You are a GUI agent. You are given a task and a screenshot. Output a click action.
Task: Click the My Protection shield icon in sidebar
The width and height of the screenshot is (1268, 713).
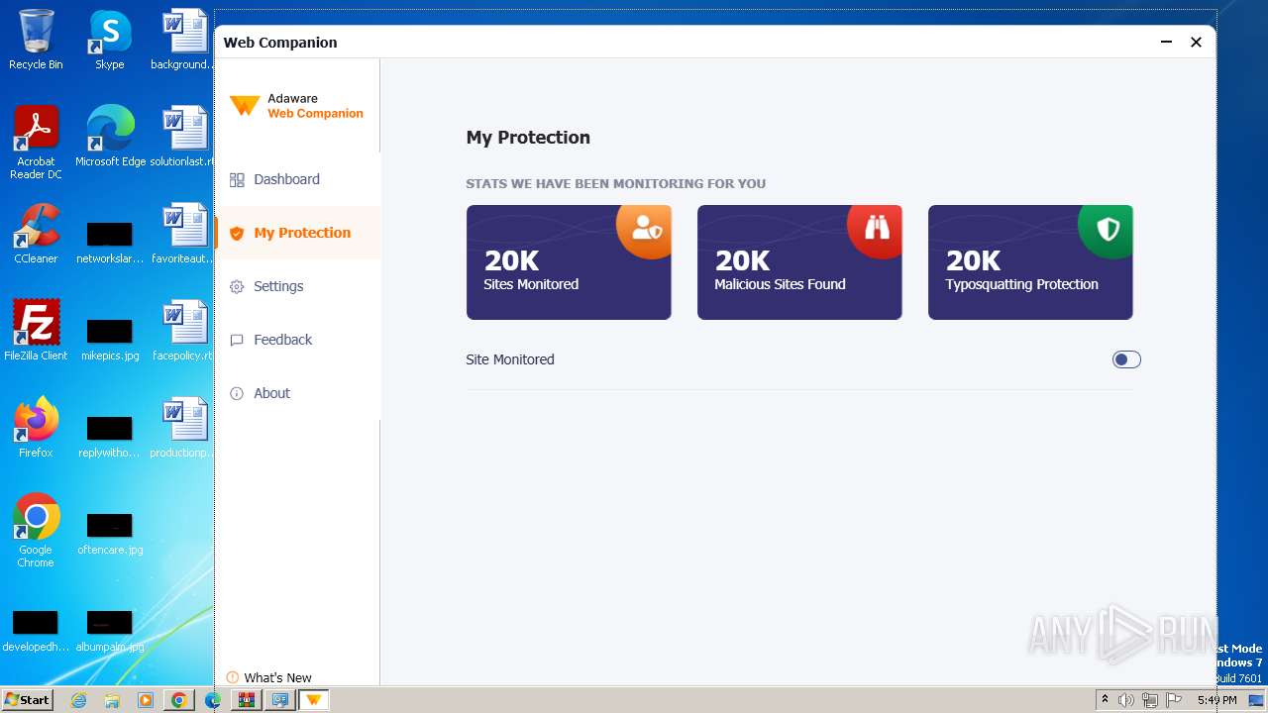click(237, 233)
